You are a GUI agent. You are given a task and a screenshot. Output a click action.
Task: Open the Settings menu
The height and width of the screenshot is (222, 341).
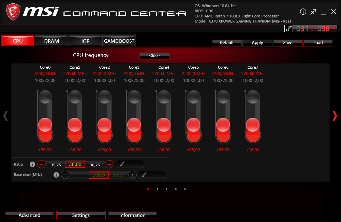pyautogui.click(x=81, y=215)
